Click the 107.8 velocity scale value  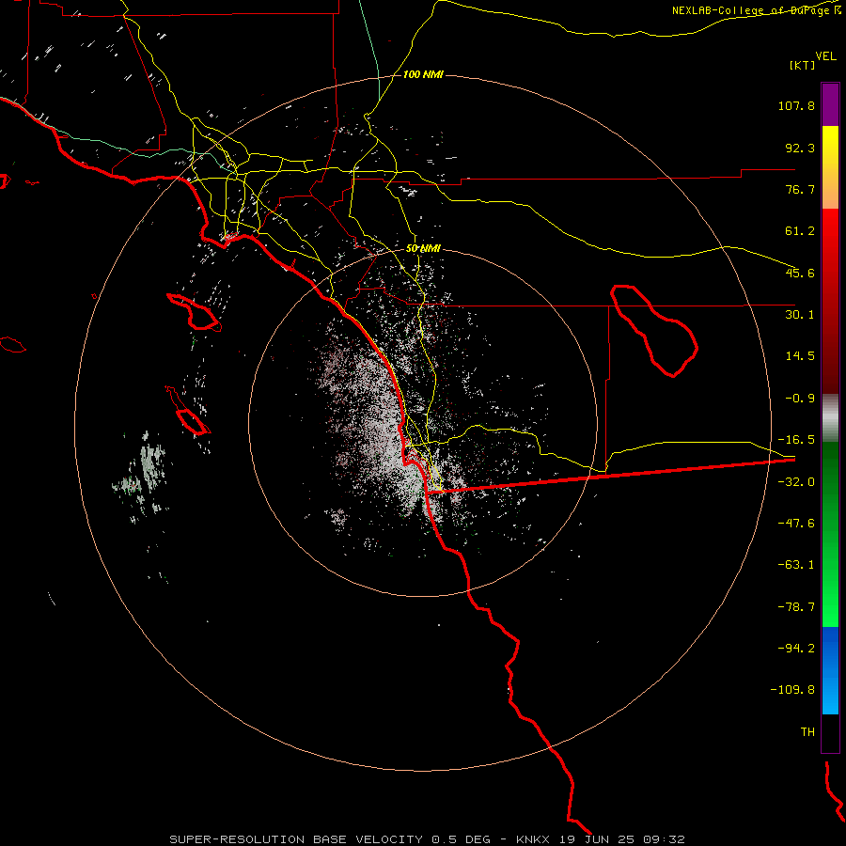(796, 105)
